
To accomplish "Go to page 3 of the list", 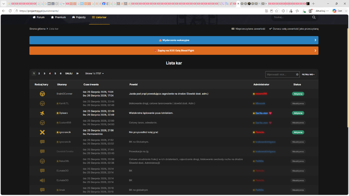I will click(44, 74).
